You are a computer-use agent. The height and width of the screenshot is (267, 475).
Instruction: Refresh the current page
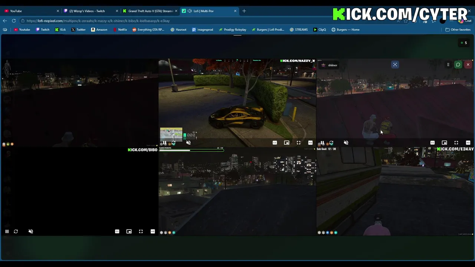[x=14, y=21]
